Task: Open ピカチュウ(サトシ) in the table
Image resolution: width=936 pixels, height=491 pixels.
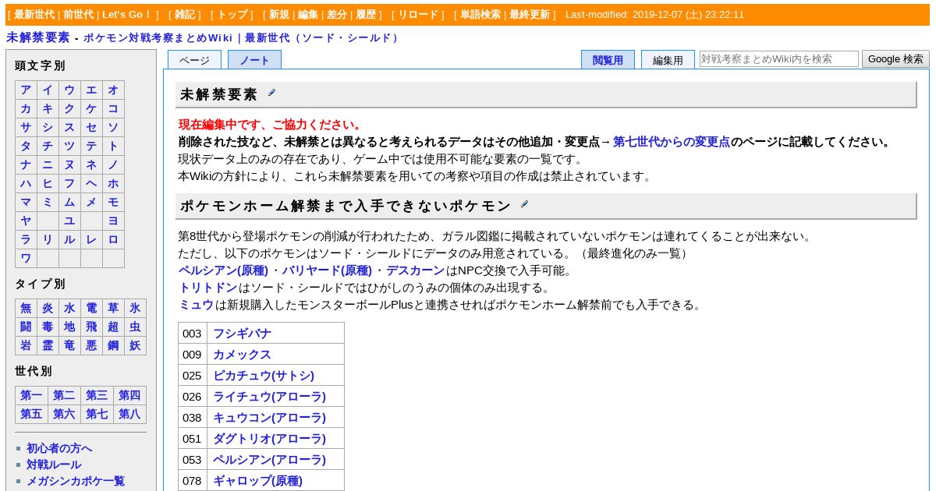Action: (x=264, y=376)
